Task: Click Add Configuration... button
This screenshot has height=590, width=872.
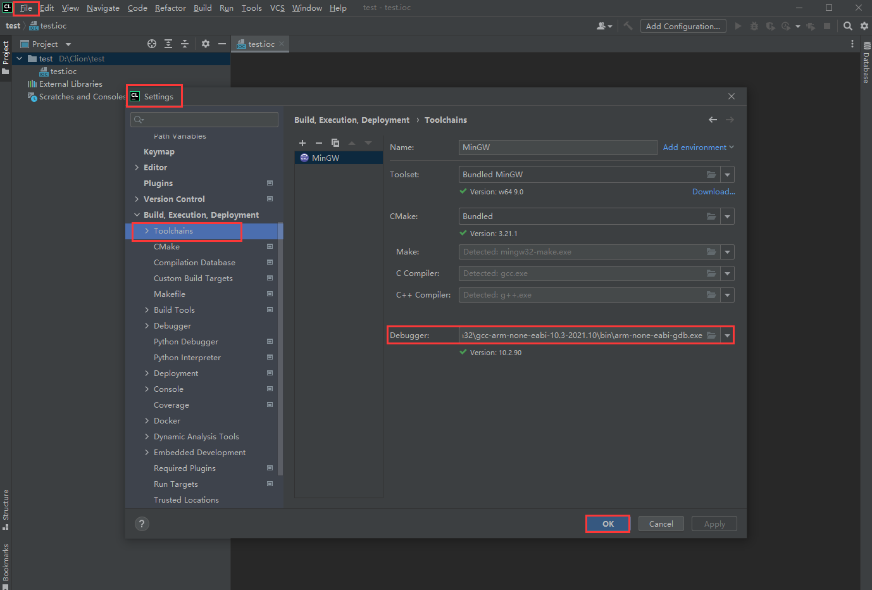Action: 683,26
